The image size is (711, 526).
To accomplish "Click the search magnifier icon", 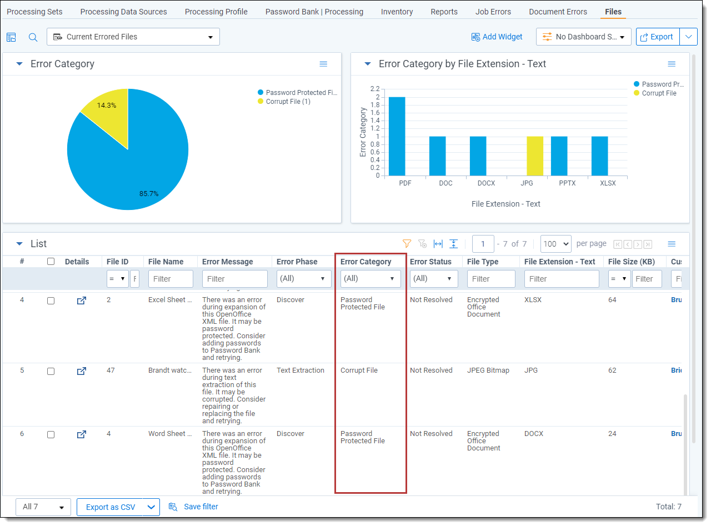I will (x=33, y=37).
